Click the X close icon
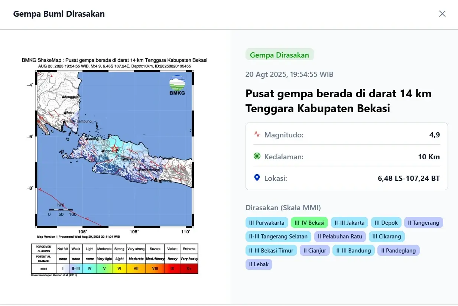The image size is (458, 306). (442, 14)
